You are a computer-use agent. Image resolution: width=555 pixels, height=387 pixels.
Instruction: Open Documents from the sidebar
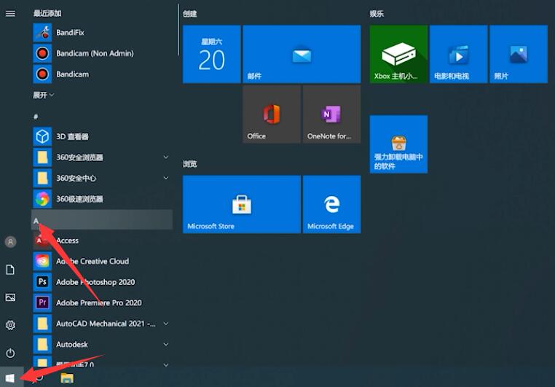(x=10, y=270)
